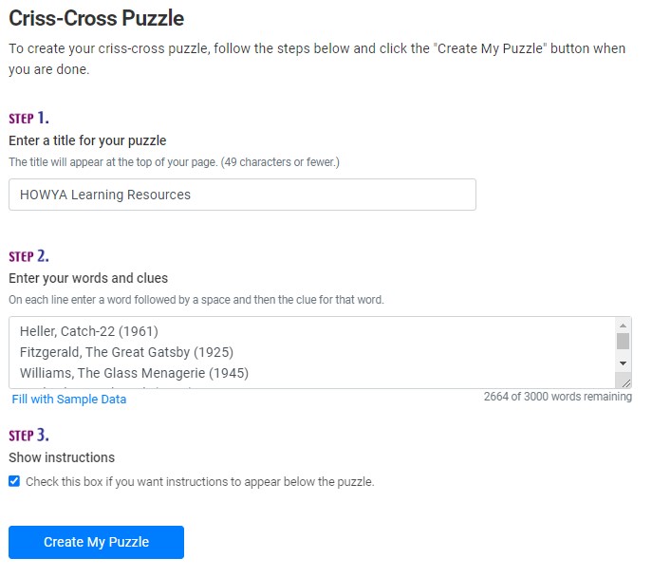The image size is (652, 577).
Task: Click the Criss-Cross Puzzle page heading
Action: coord(96,18)
